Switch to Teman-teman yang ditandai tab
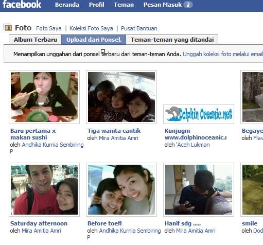263x245 pixels. click(x=172, y=40)
